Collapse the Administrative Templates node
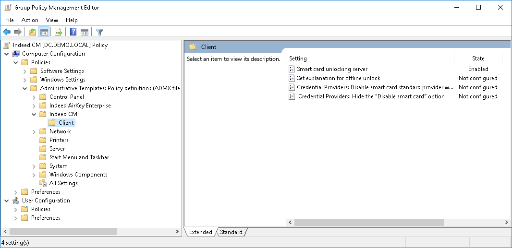512x248 pixels. [x=25, y=88]
